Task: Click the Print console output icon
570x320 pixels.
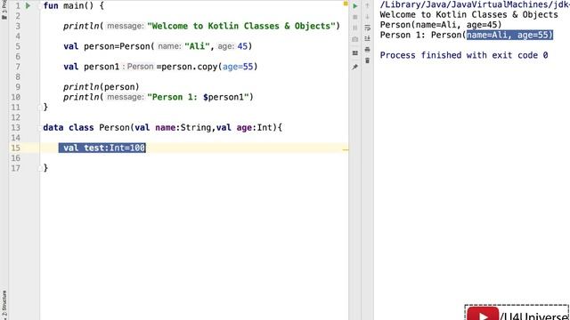Action: click(367, 50)
